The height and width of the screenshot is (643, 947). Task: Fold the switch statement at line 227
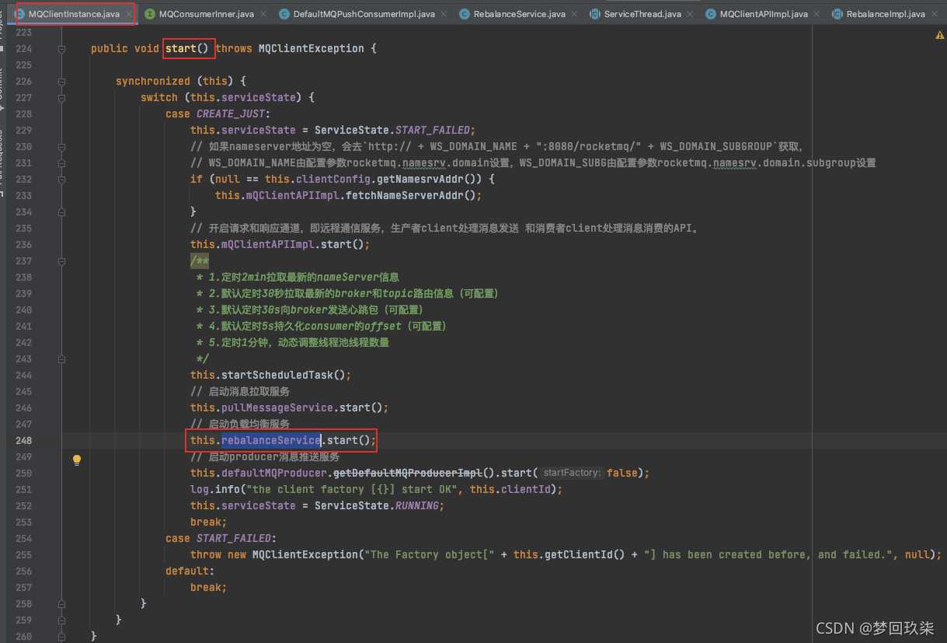click(62, 98)
